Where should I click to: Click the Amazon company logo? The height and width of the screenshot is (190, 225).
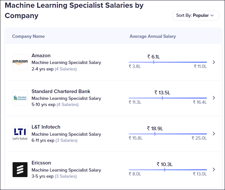click(20, 62)
